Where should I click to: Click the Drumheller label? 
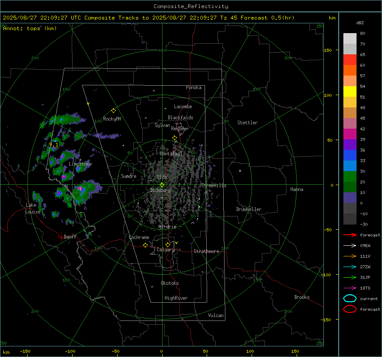(x=249, y=209)
